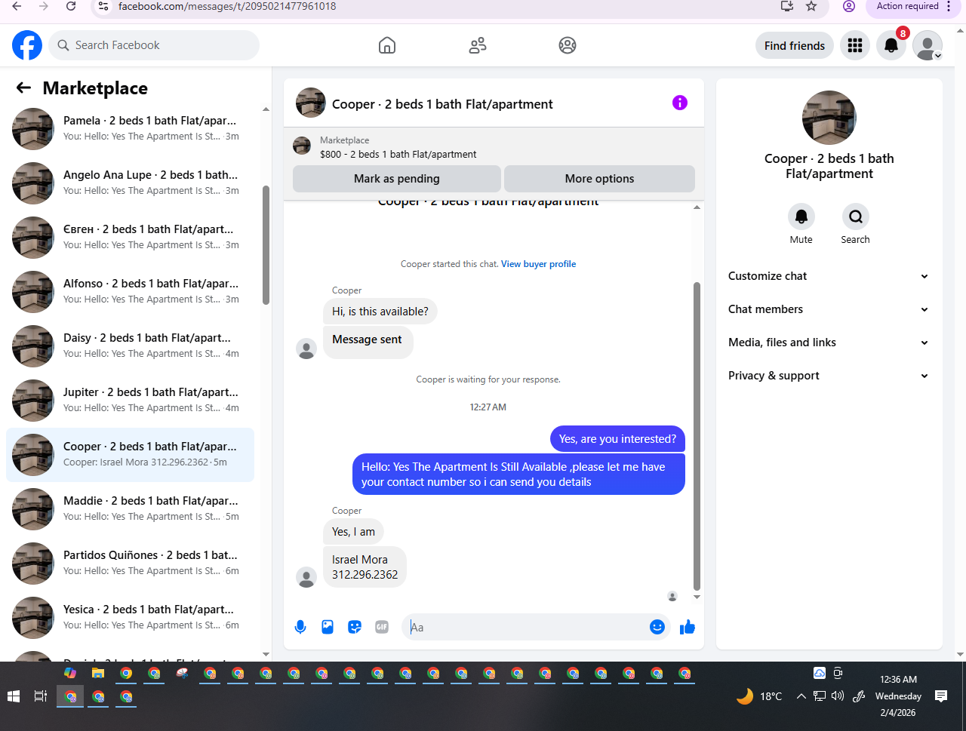Screen dimensions: 966x731
Task: Click the 'Israel Mora 312.296.2362' message
Action: [x=365, y=567]
